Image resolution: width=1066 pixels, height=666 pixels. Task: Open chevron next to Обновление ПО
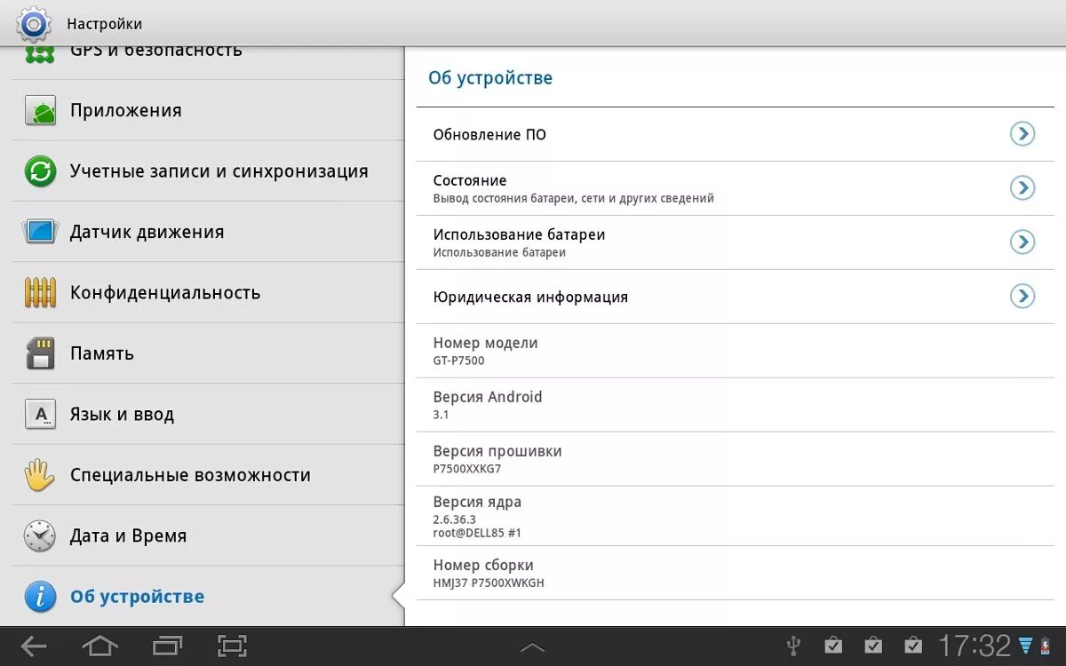pyautogui.click(x=1022, y=134)
